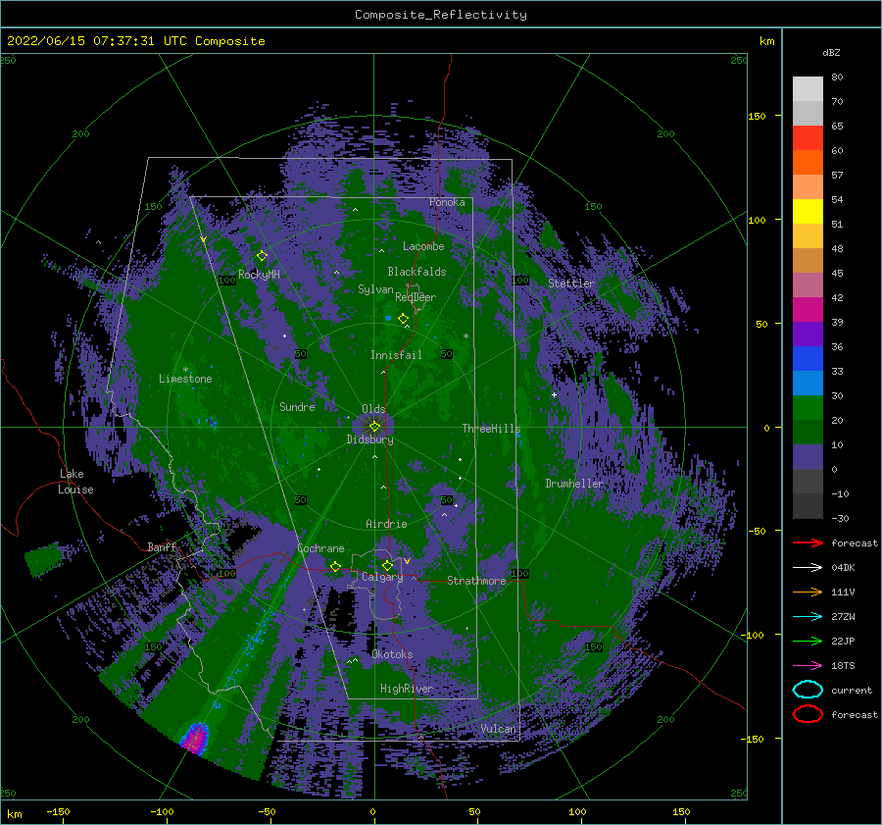Screen dimensions: 882x825
Task: Click the orange 111V arrow in legend
Action: (x=808, y=592)
